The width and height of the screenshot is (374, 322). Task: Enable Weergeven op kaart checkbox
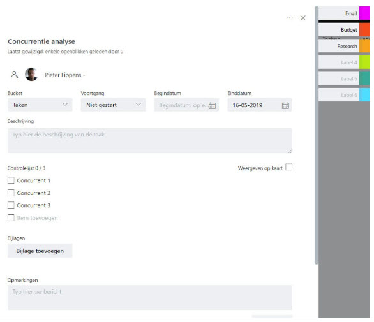point(289,167)
